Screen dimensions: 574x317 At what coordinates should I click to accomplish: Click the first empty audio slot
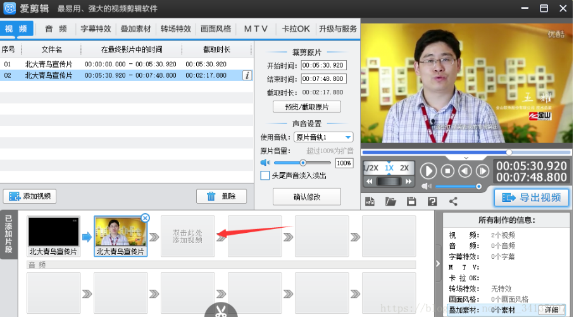pos(53,293)
